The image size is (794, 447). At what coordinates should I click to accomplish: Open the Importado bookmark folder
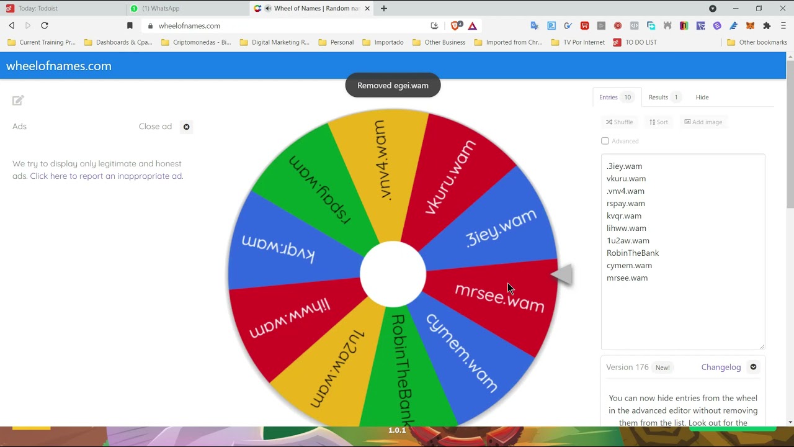tap(383, 42)
